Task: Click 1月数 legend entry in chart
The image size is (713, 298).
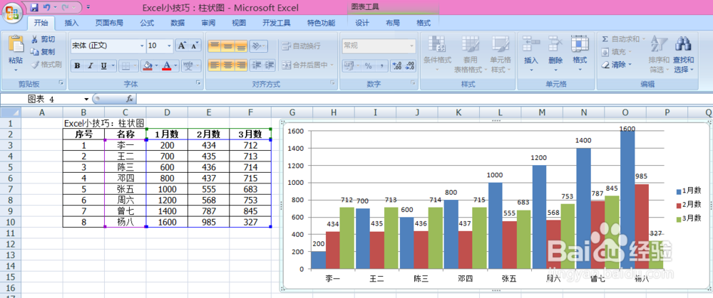Action: (x=688, y=191)
